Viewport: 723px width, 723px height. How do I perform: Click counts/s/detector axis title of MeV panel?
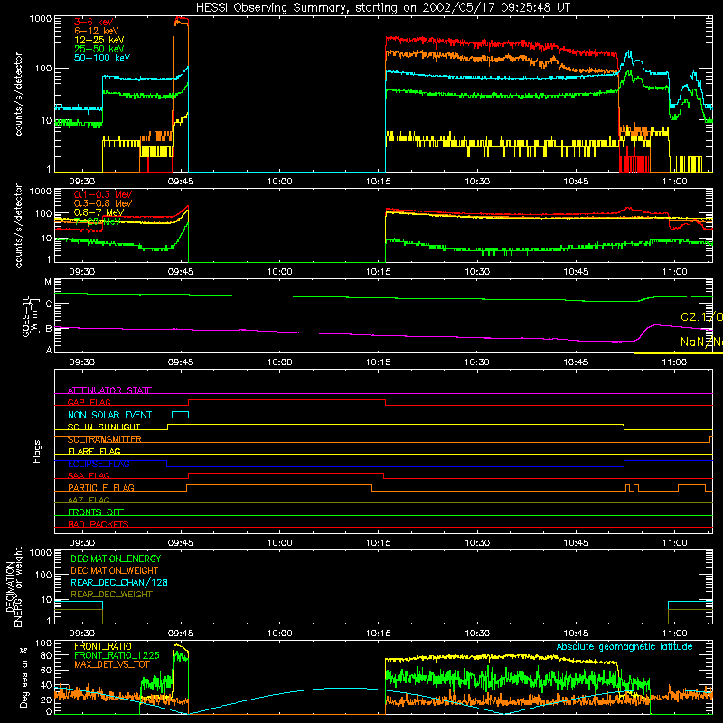click(x=18, y=225)
